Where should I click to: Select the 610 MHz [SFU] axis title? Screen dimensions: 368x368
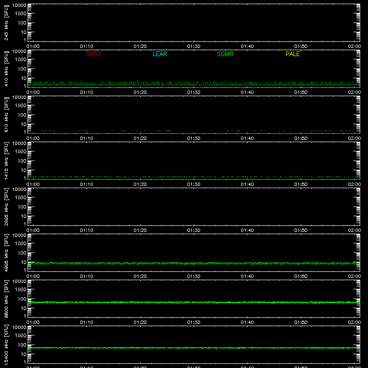pos(6,115)
